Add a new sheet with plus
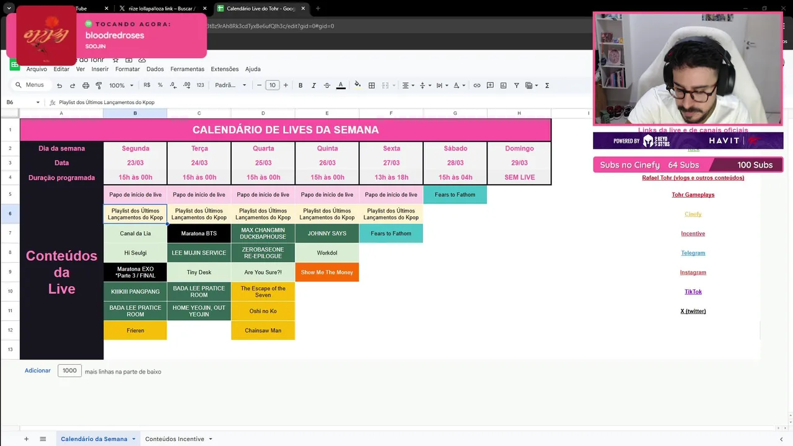The image size is (793, 446). point(26,439)
